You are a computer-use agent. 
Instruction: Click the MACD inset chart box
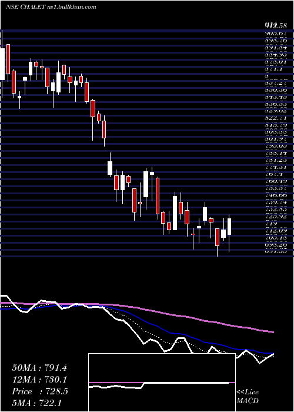pyautogui.click(x=162, y=383)
